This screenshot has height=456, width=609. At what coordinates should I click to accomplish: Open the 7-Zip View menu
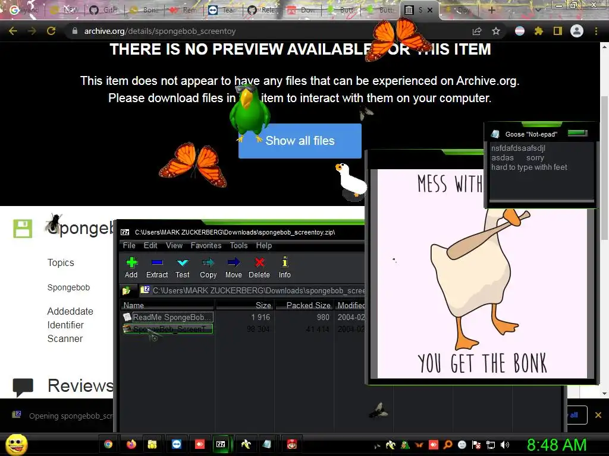174,245
